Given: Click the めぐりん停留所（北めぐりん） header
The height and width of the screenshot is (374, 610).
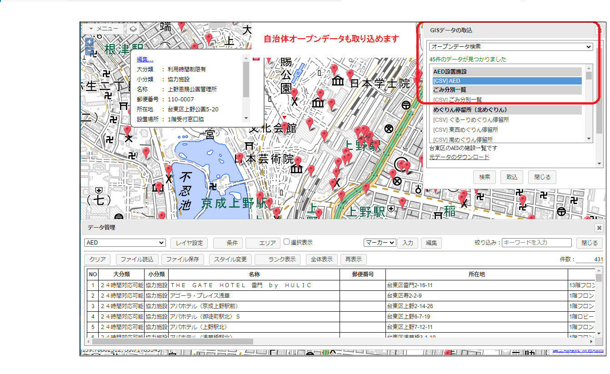Looking at the screenshot, I should point(507,110).
